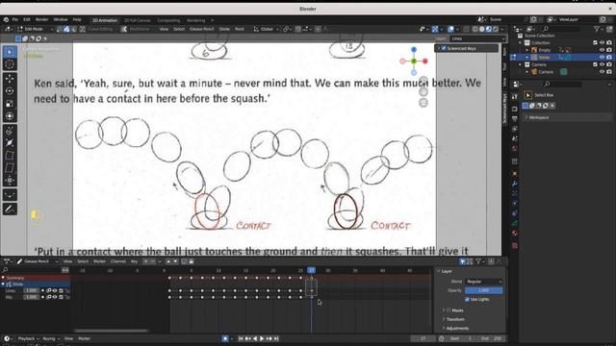Click the End frame 250 field

click(492, 338)
